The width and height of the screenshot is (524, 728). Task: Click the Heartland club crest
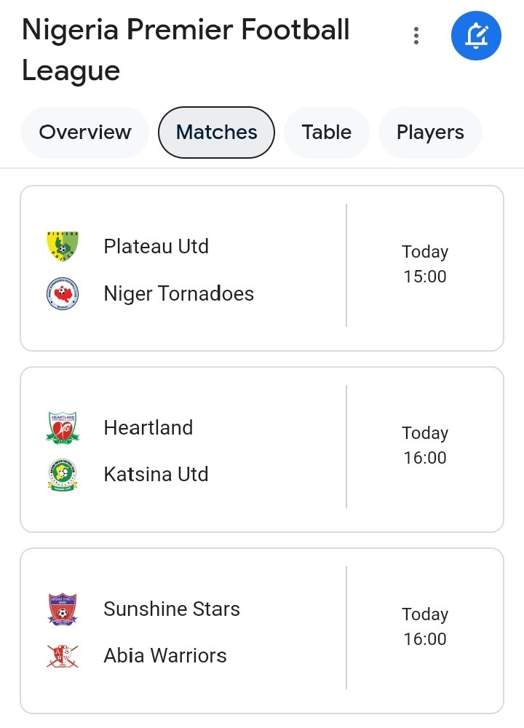[x=62, y=427]
